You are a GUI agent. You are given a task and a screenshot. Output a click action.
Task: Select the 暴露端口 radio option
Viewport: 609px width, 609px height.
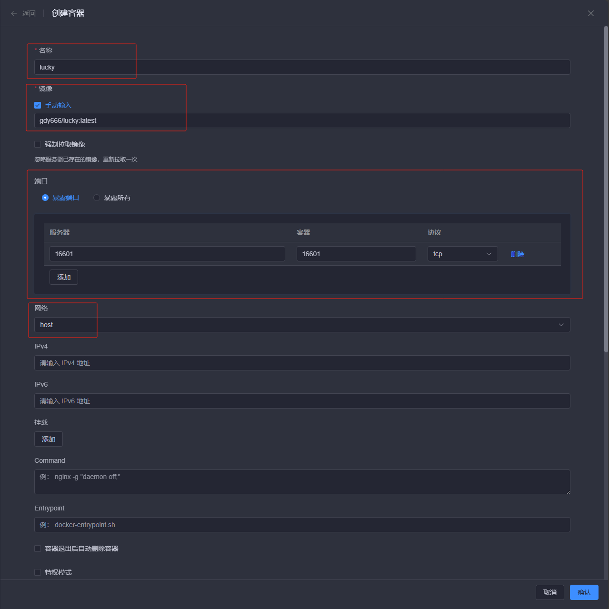point(45,198)
